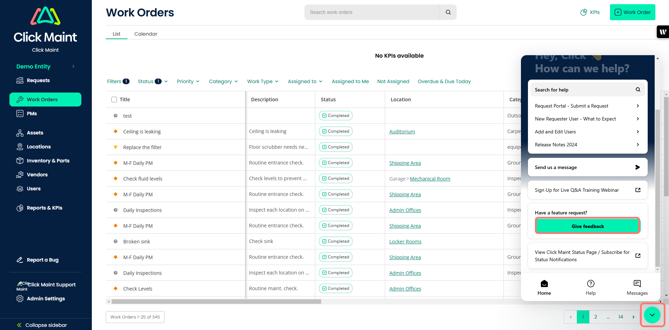
Task: Click the help search magnifier icon
Action: (x=638, y=90)
